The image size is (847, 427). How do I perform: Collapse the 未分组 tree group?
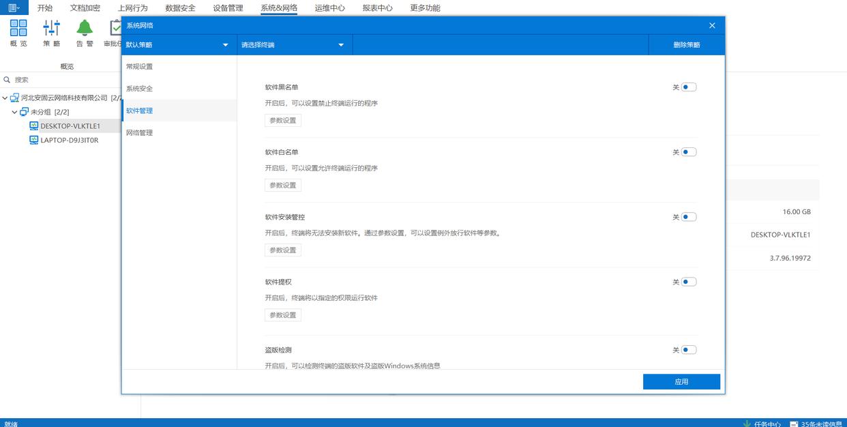coord(14,112)
